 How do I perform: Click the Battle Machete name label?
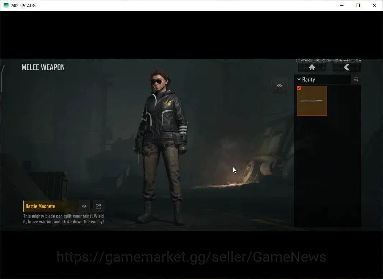click(40, 206)
